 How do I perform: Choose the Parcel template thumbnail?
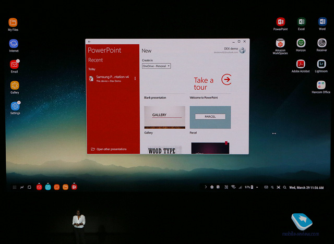(210, 117)
